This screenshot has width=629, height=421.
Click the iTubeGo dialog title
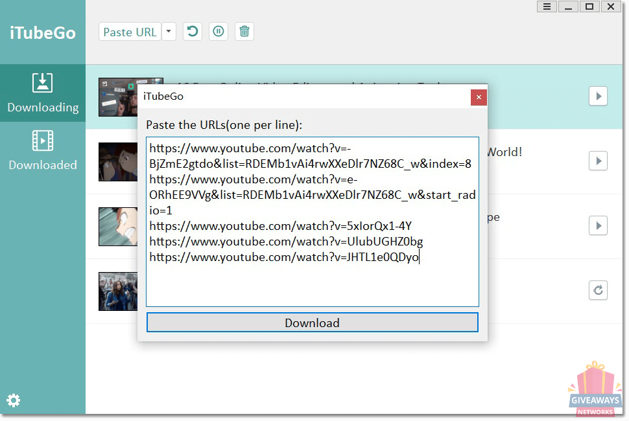[163, 97]
